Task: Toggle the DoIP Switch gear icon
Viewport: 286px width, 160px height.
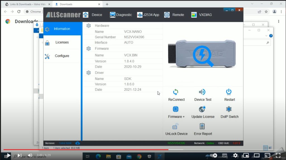Action: (229, 109)
